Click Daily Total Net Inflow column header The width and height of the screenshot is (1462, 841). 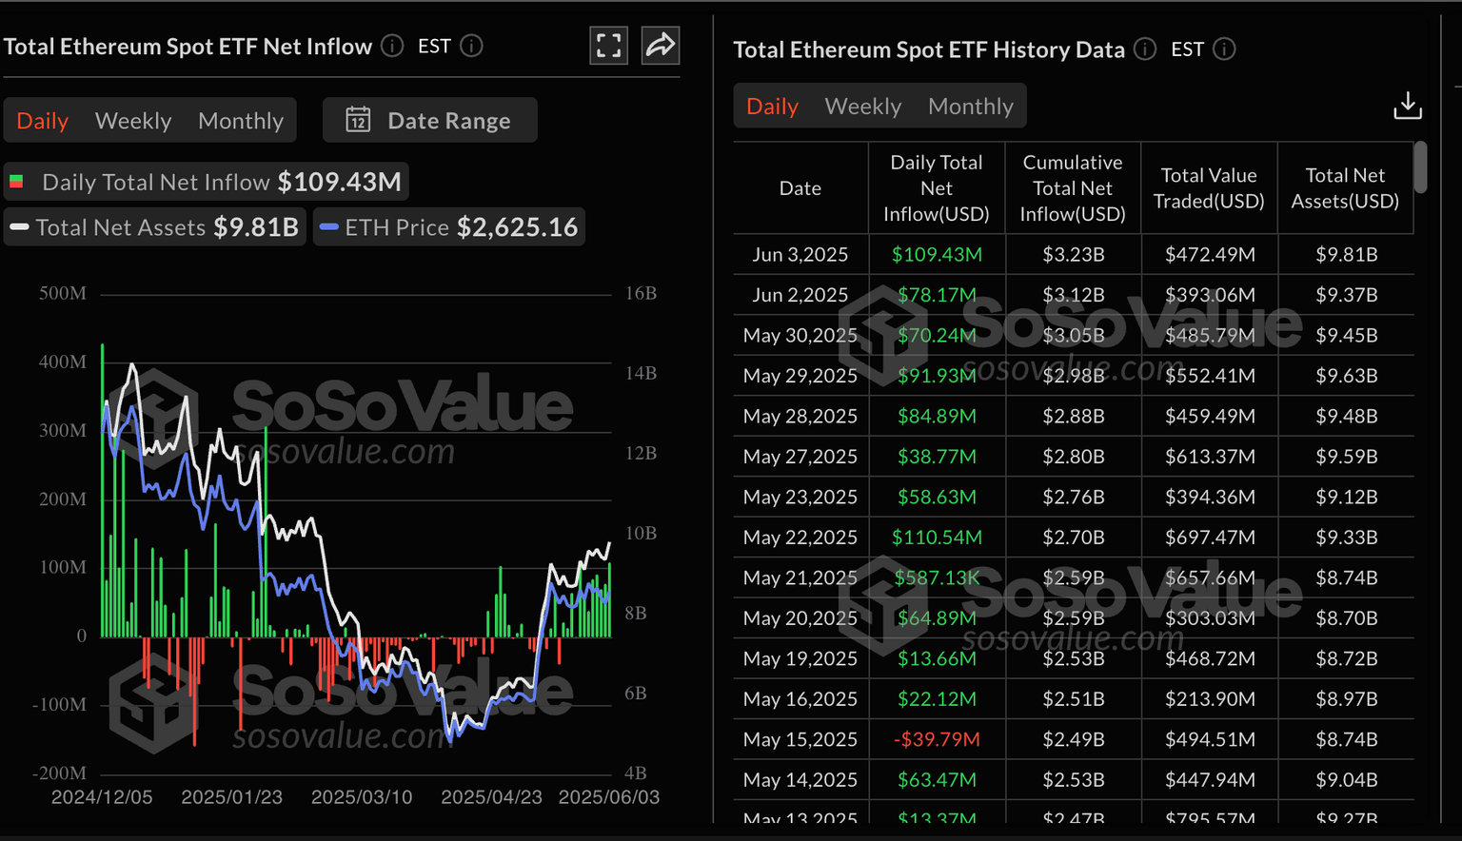pos(936,188)
